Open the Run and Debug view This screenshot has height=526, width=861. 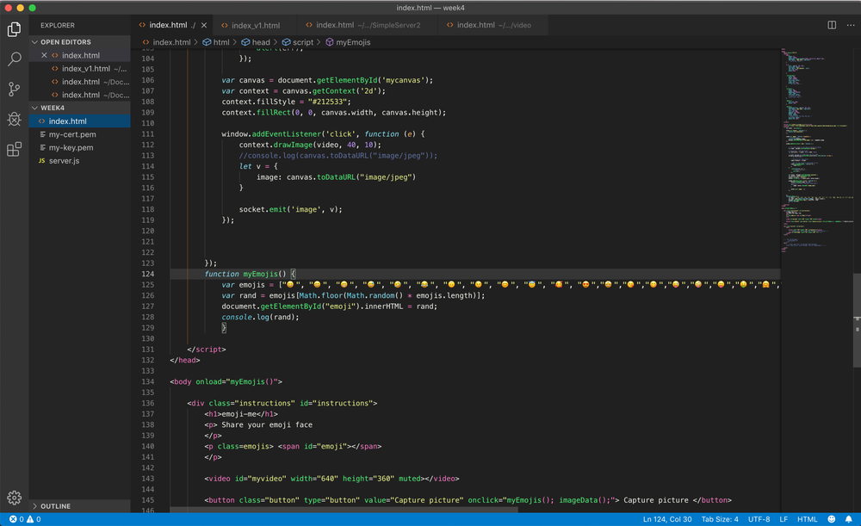[14, 120]
